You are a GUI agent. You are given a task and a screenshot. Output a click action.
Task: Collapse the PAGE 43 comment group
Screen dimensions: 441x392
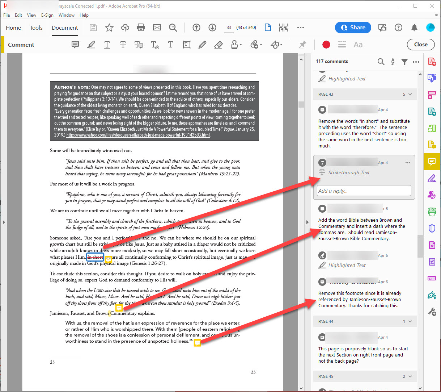click(x=410, y=94)
